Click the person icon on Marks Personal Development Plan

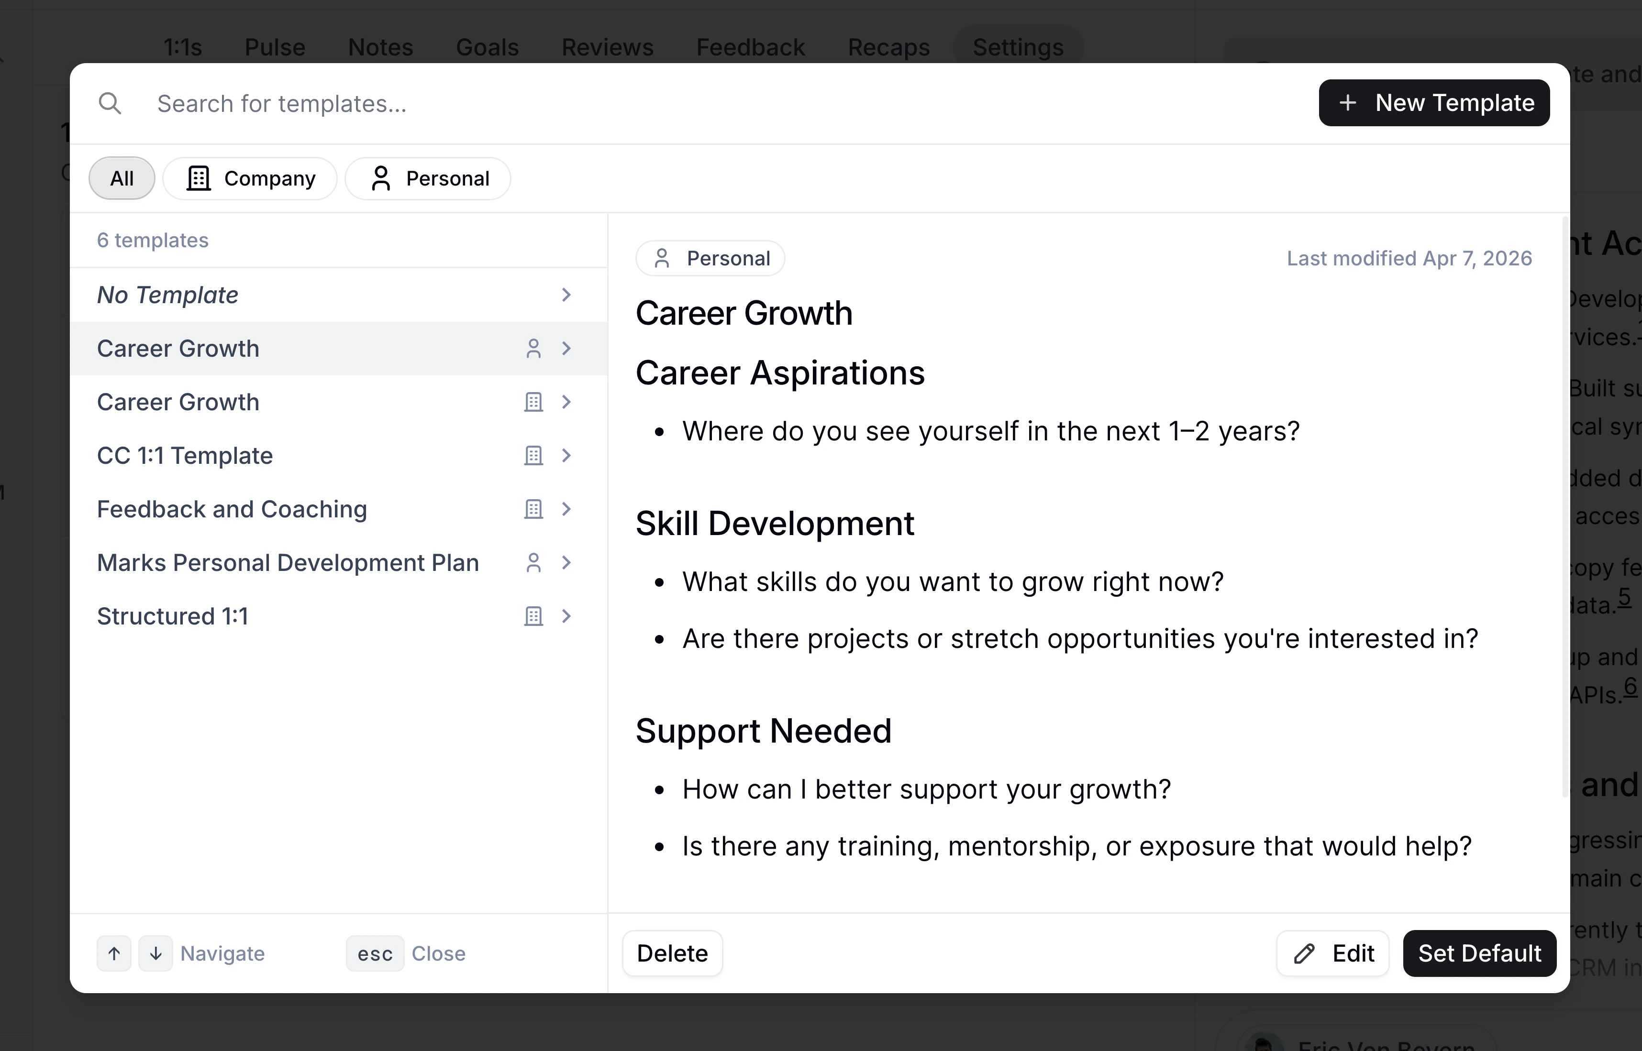coord(534,562)
